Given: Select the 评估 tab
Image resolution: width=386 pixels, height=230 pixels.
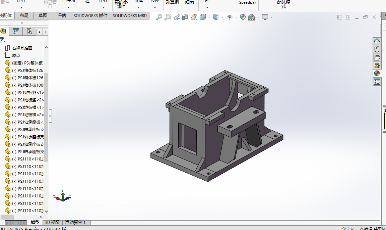Looking at the screenshot, I should (x=62, y=15).
